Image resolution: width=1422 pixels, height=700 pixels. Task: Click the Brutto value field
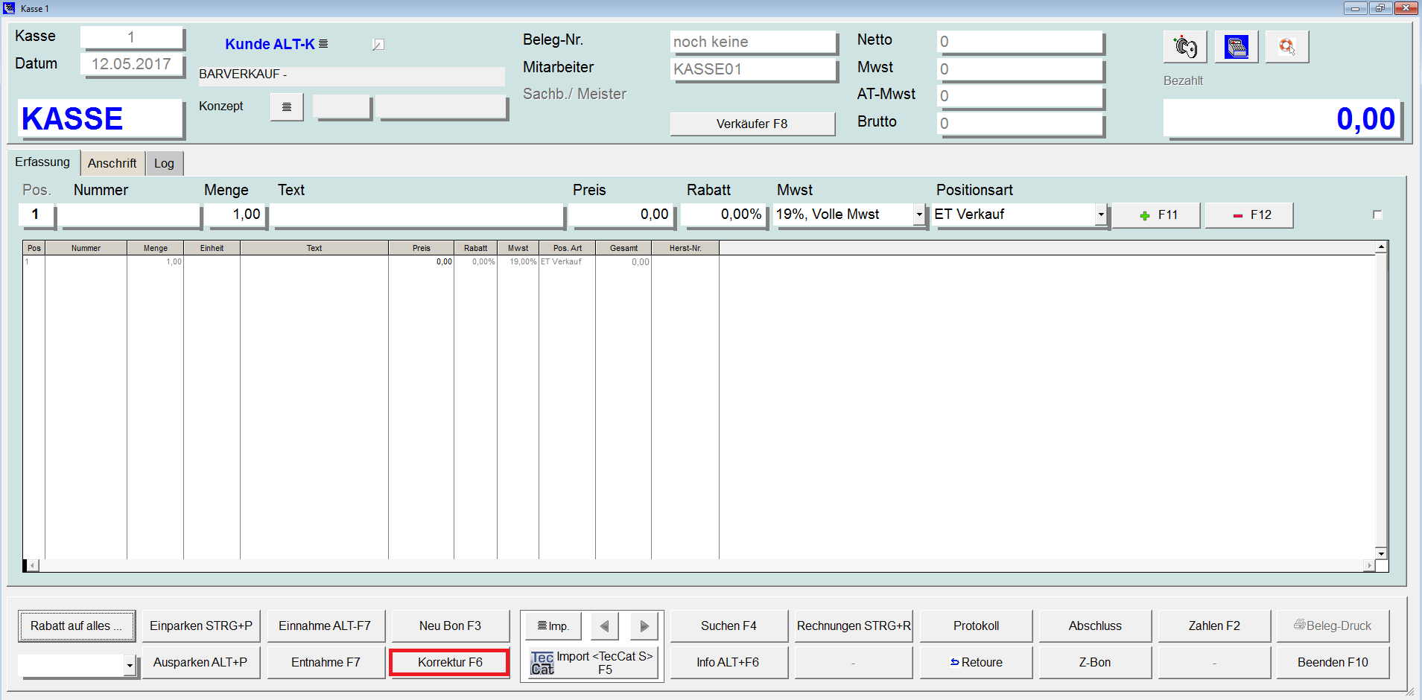pos(1019,124)
